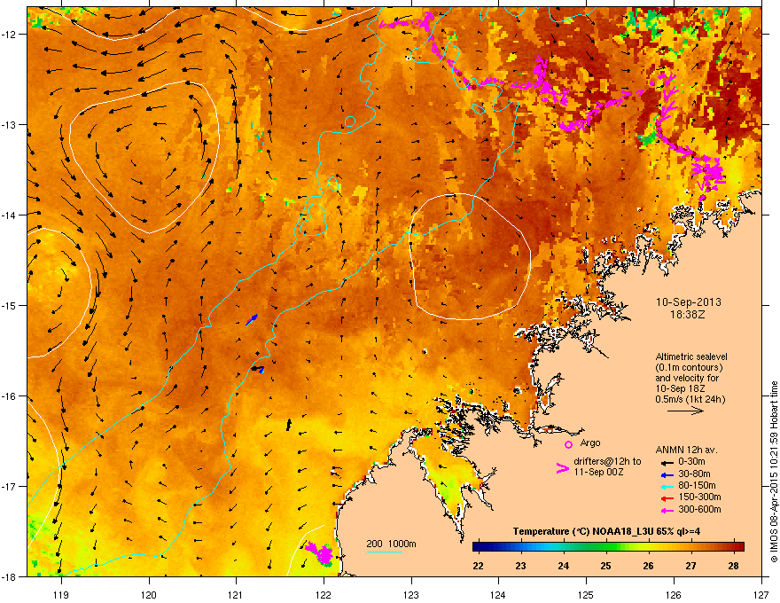Click the colorbar tick label 25
Image resolution: width=780 pixels, height=603 pixels.
605,566
